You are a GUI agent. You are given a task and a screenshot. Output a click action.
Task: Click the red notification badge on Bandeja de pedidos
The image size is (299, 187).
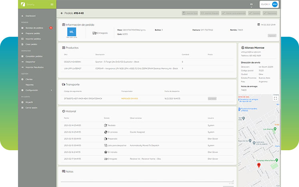[51, 28]
